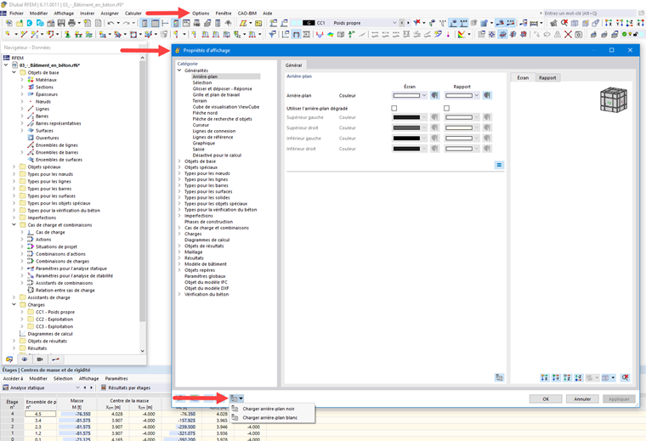Open the Calculer menu
This screenshot has height=441, width=646.
tap(133, 14)
